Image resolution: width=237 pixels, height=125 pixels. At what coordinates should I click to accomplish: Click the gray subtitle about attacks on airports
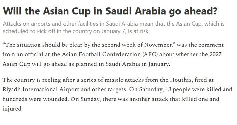point(114,27)
